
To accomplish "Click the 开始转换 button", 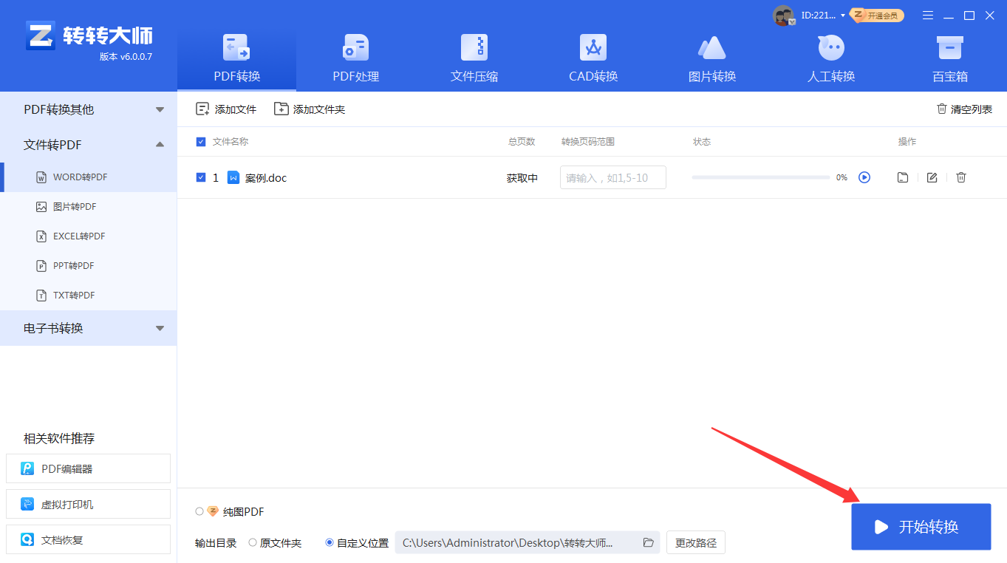I will 921,527.
